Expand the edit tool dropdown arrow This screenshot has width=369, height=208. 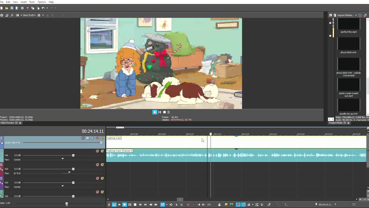coord(167,205)
